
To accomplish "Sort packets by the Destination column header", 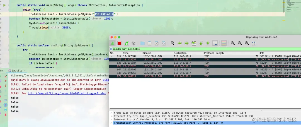I will coord(188,53).
